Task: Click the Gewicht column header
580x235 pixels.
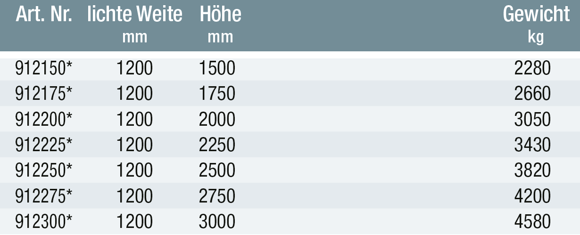Action: coord(536,14)
